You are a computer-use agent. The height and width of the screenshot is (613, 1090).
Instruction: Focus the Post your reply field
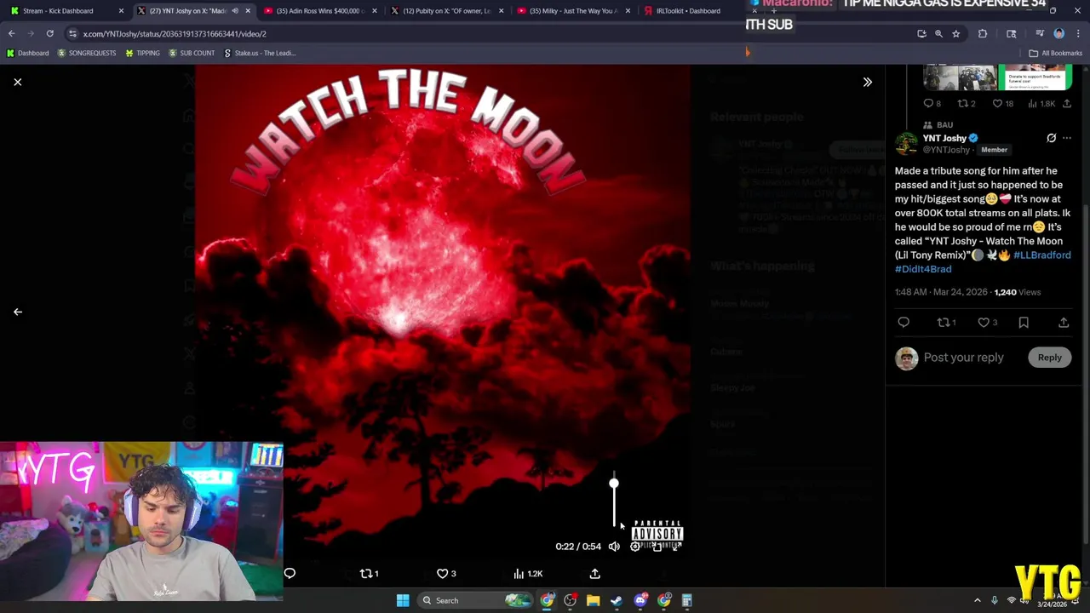(x=963, y=358)
